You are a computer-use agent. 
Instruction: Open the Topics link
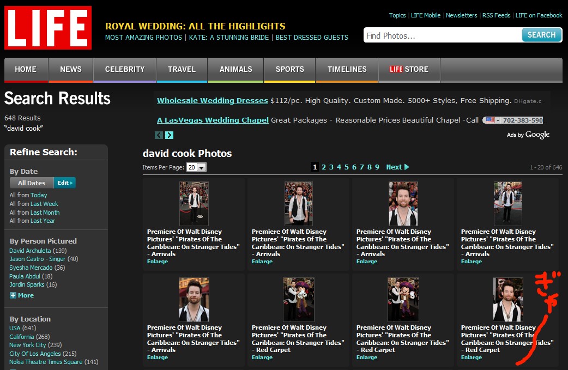coord(397,15)
